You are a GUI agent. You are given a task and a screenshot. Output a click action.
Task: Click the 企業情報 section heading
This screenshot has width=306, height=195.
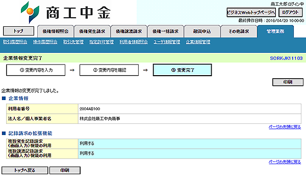coord(18,99)
